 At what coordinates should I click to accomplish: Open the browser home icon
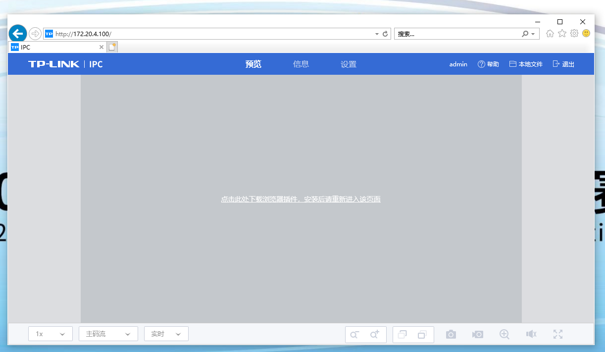(x=550, y=34)
